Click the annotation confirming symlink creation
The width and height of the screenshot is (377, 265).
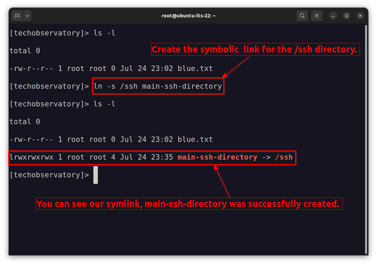(190, 204)
